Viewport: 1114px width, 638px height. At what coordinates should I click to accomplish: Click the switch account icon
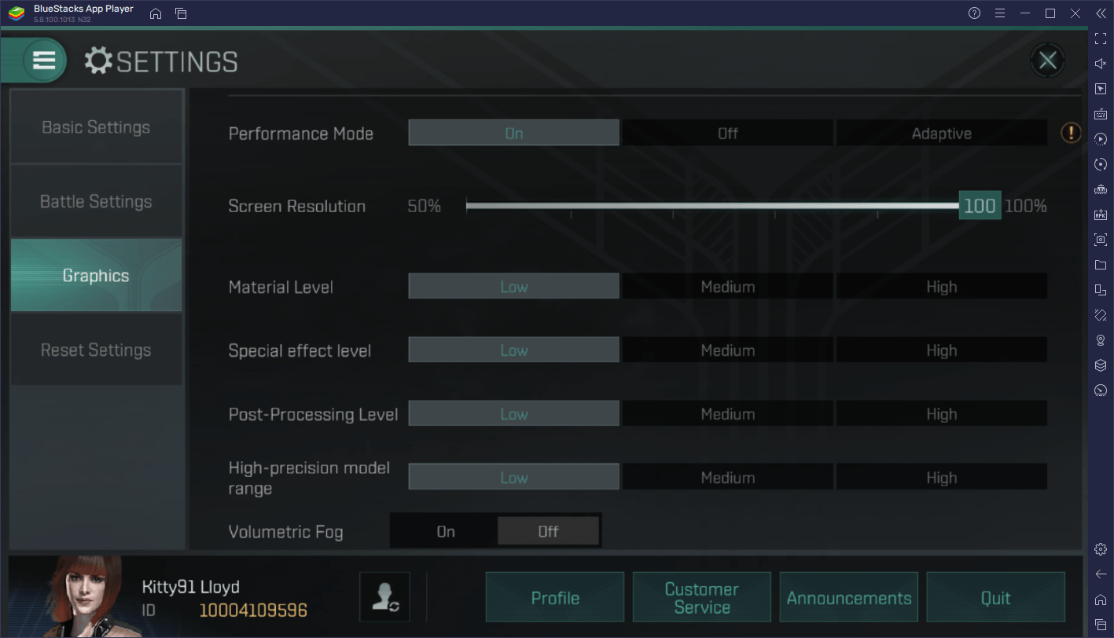(384, 597)
